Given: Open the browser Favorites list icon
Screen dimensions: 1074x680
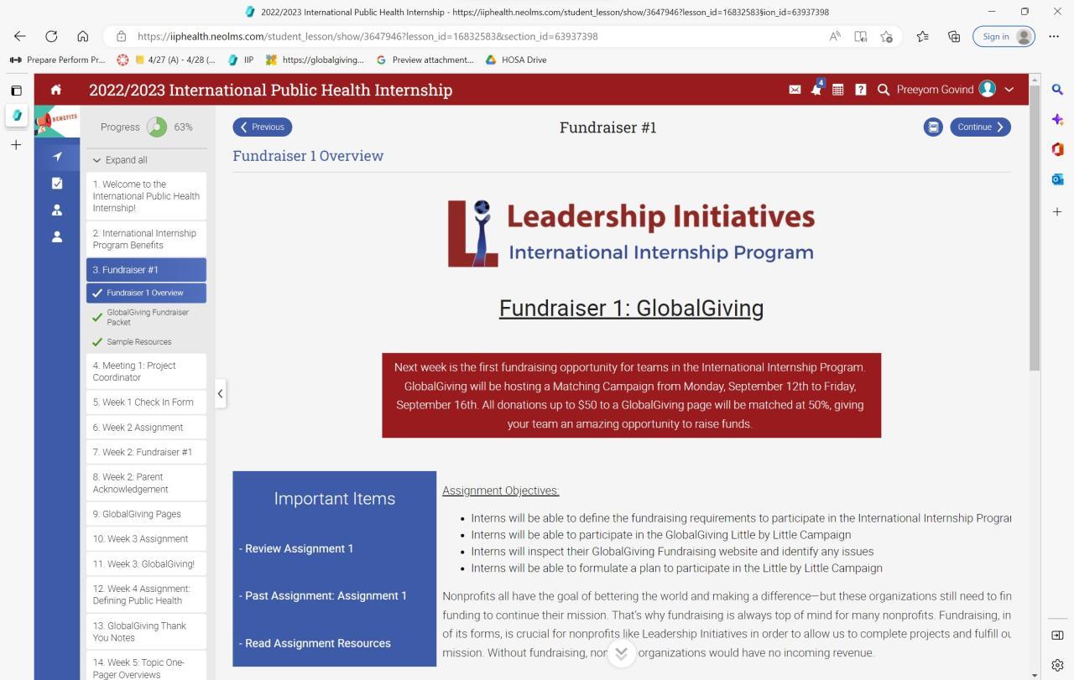Looking at the screenshot, I should [x=923, y=36].
